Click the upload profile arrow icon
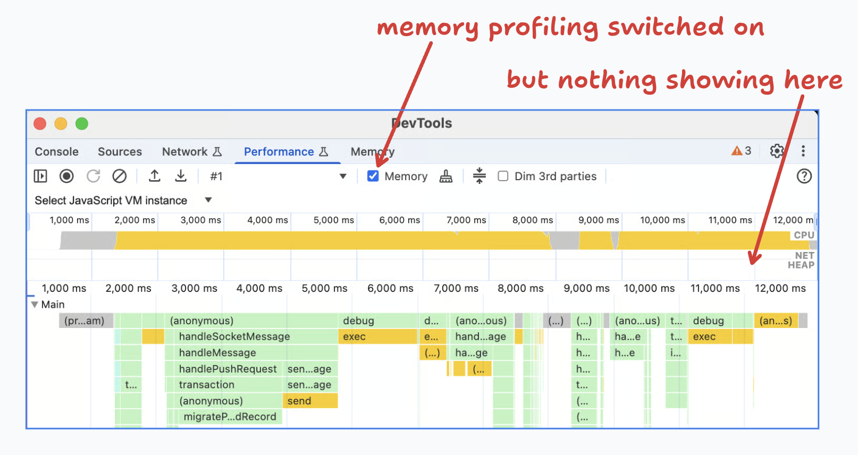858x455 pixels. click(x=155, y=176)
